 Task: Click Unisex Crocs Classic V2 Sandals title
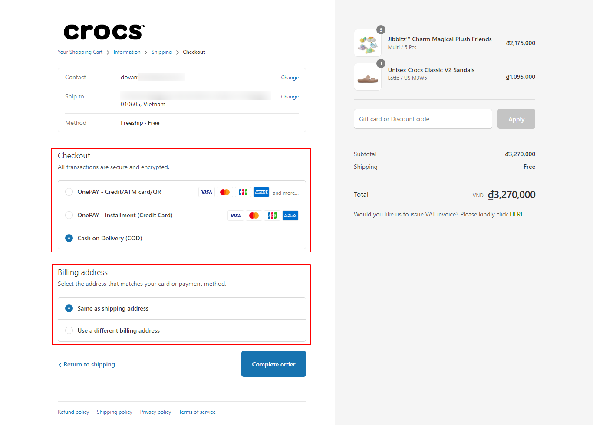pyautogui.click(x=431, y=70)
